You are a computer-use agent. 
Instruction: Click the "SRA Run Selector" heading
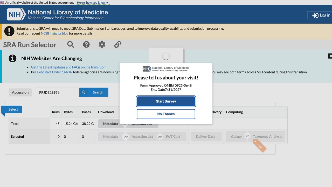(30, 45)
